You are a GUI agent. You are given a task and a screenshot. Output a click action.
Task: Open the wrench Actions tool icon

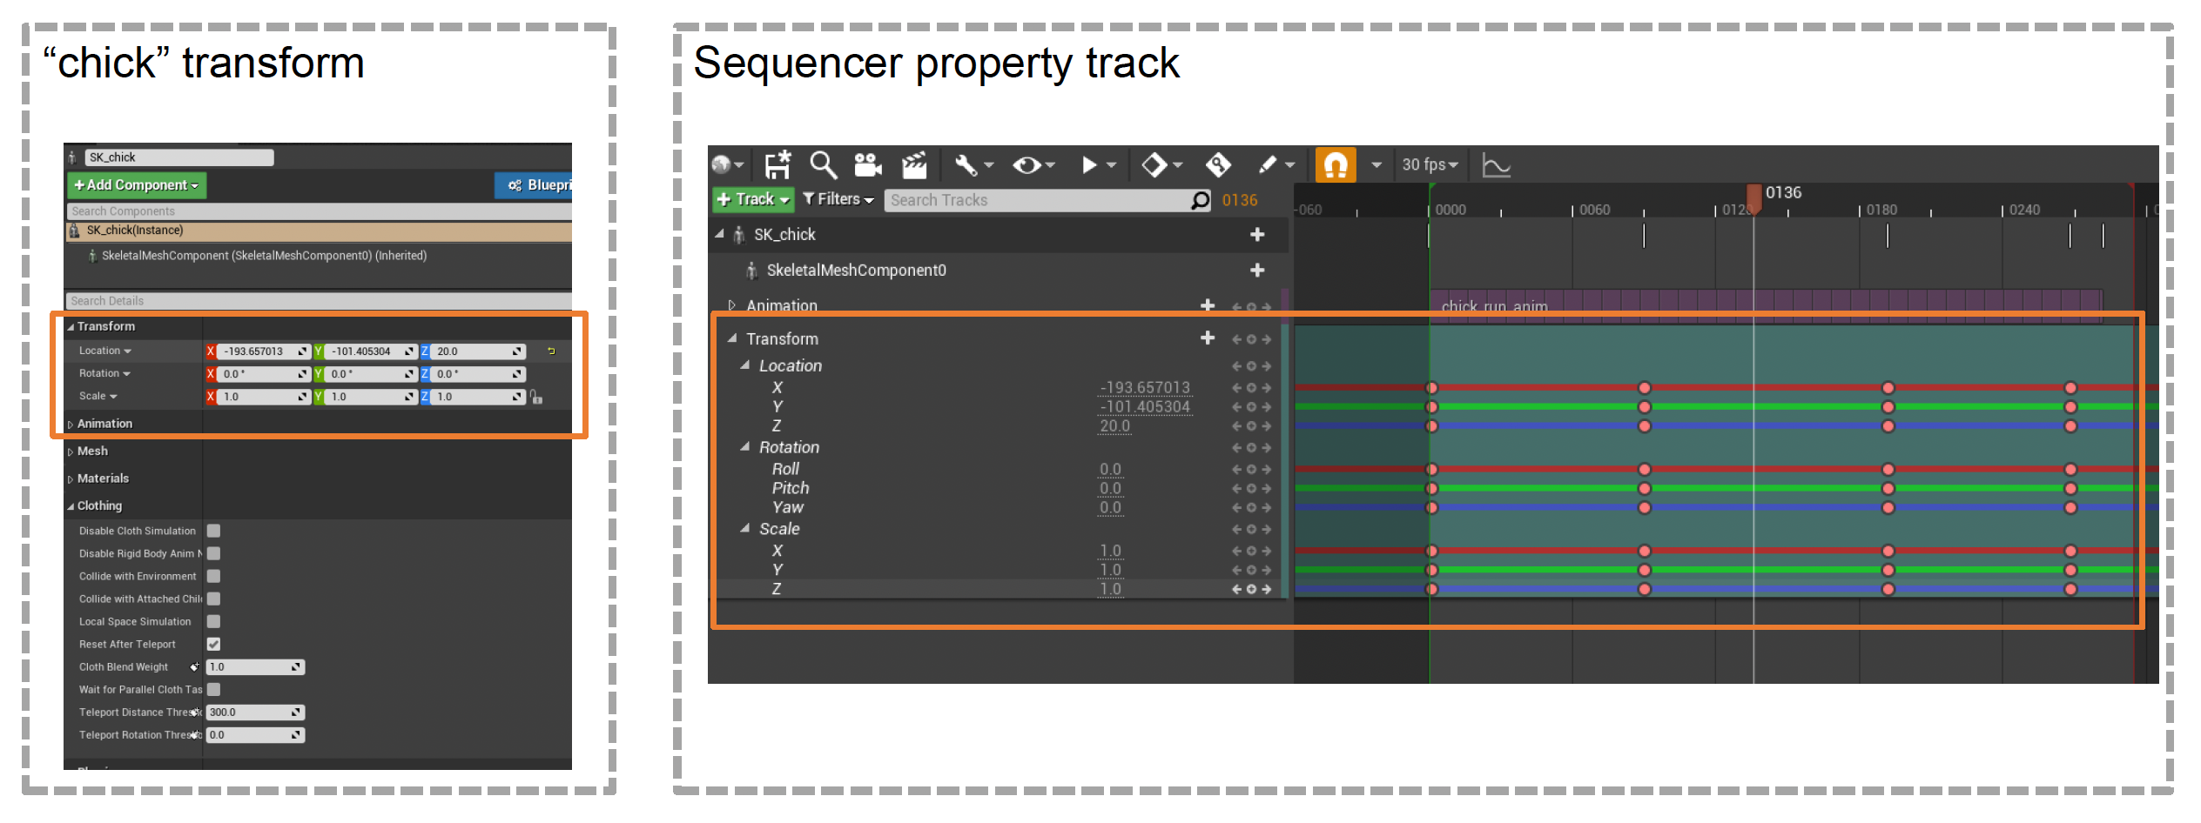(966, 164)
